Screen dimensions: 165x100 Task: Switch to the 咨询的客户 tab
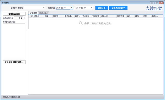(43, 13)
